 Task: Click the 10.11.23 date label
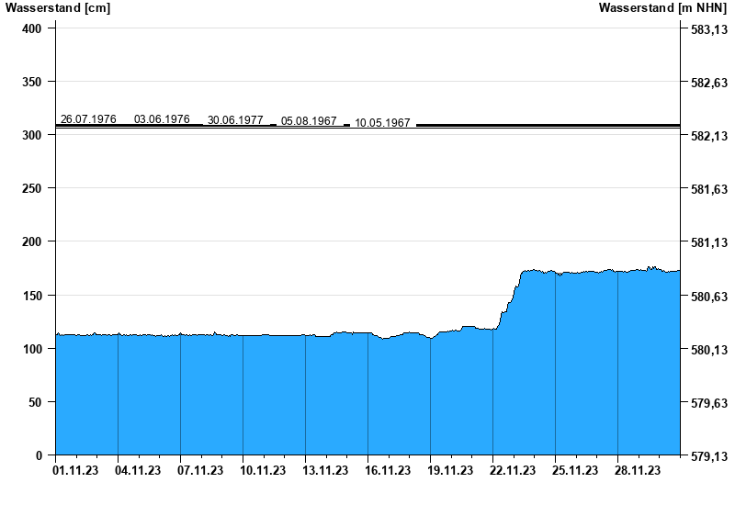(263, 471)
